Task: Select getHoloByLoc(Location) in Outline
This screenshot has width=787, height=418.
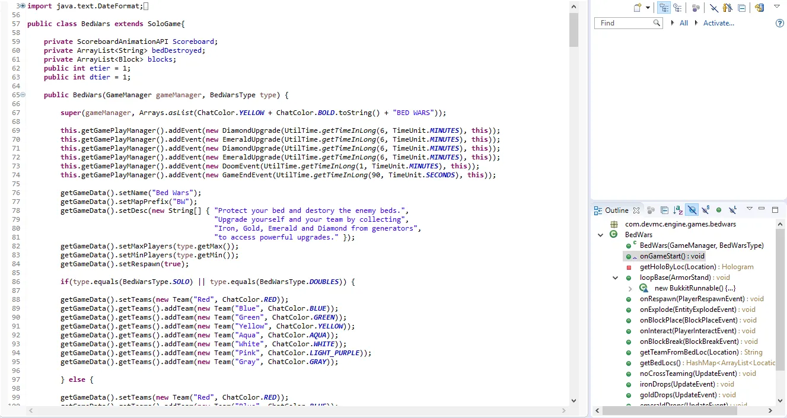Action: tap(697, 267)
